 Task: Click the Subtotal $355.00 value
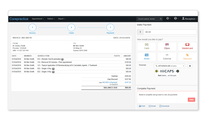[x=128, y=76]
